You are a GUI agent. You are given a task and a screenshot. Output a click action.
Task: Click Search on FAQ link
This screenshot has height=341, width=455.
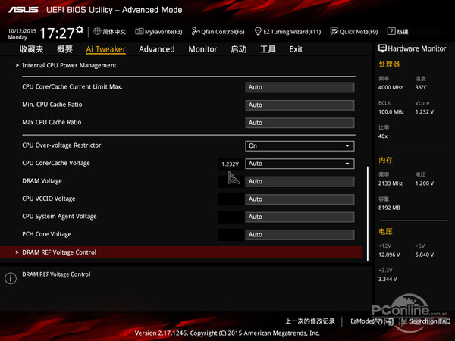click(430, 321)
